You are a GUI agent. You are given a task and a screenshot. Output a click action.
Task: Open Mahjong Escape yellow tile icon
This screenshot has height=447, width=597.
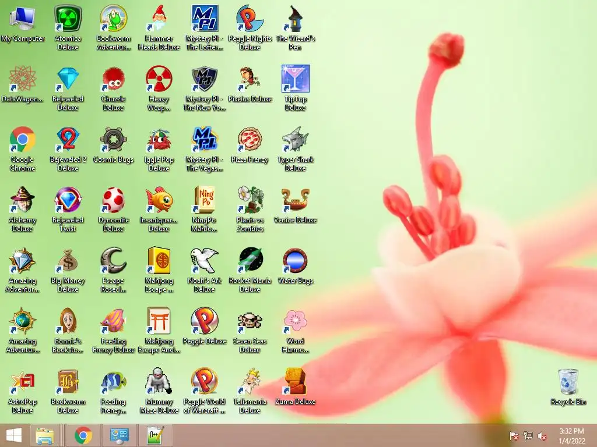click(x=159, y=261)
